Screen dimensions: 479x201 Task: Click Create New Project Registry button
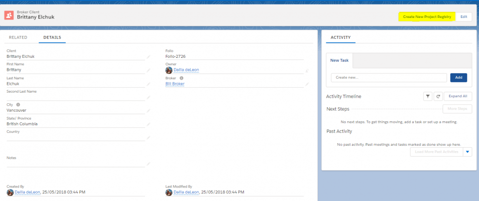[427, 16]
